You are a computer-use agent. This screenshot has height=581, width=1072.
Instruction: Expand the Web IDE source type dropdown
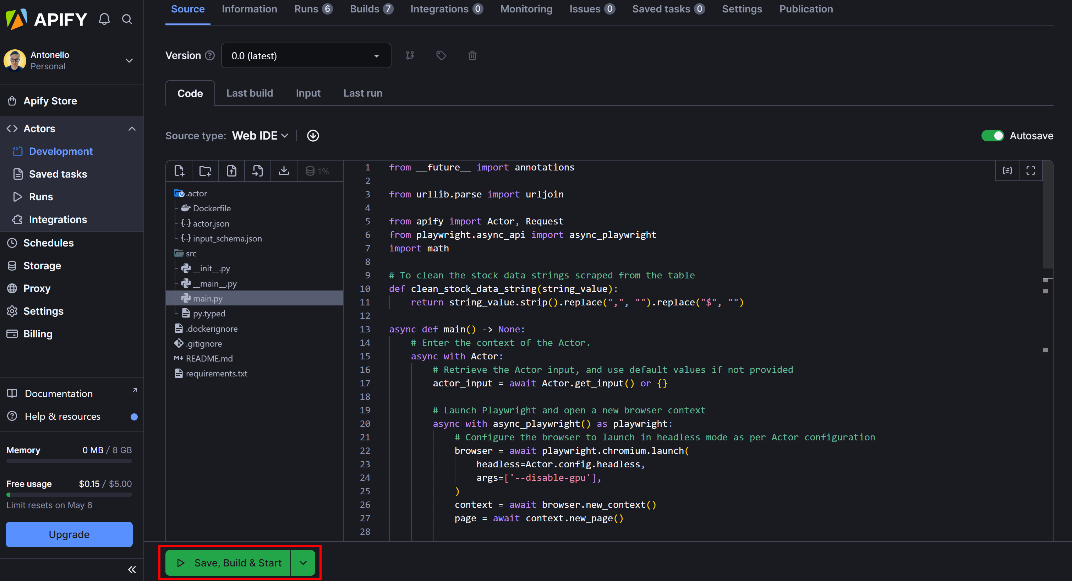[x=260, y=136]
